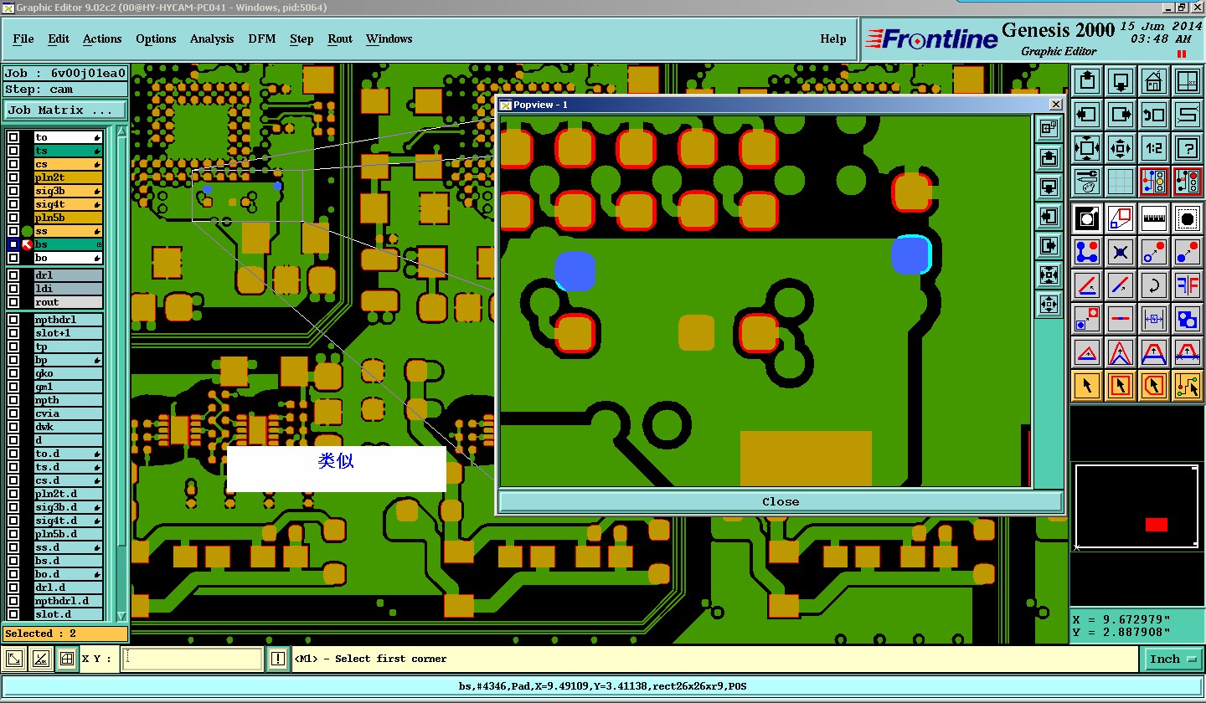The height and width of the screenshot is (703, 1206).
Task: Click the grid display icon
Action: (1121, 182)
